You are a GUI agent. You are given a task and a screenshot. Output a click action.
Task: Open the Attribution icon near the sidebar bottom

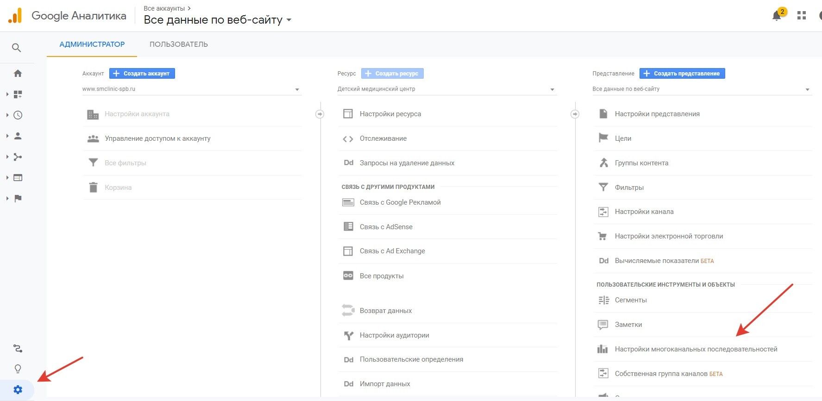[18, 348]
